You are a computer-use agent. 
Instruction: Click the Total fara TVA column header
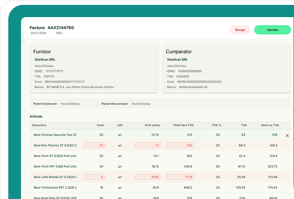pos(183,125)
